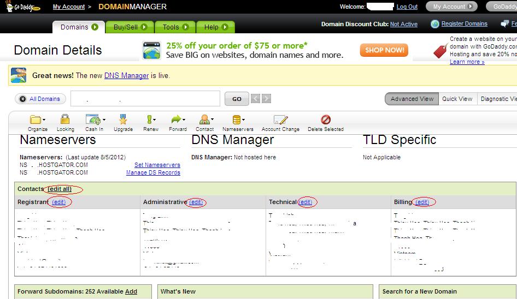Click the Account Change icon
The image size is (517, 299).
pyautogui.click(x=280, y=119)
